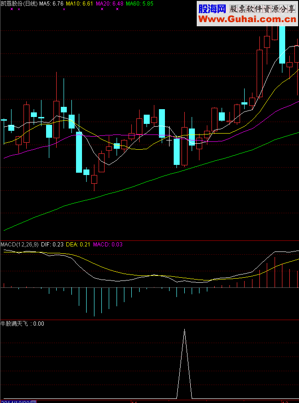The height and width of the screenshot is (403, 299).
Task: Select the MA5: 6.76 indicator label
Action: (51, 4)
